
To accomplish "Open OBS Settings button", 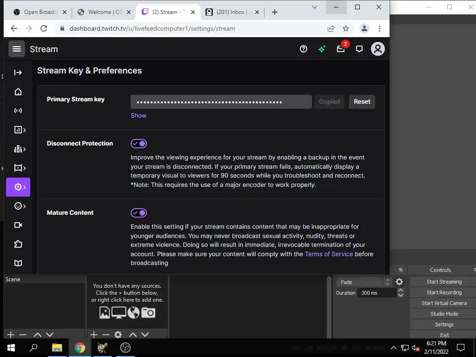I will (x=444, y=324).
